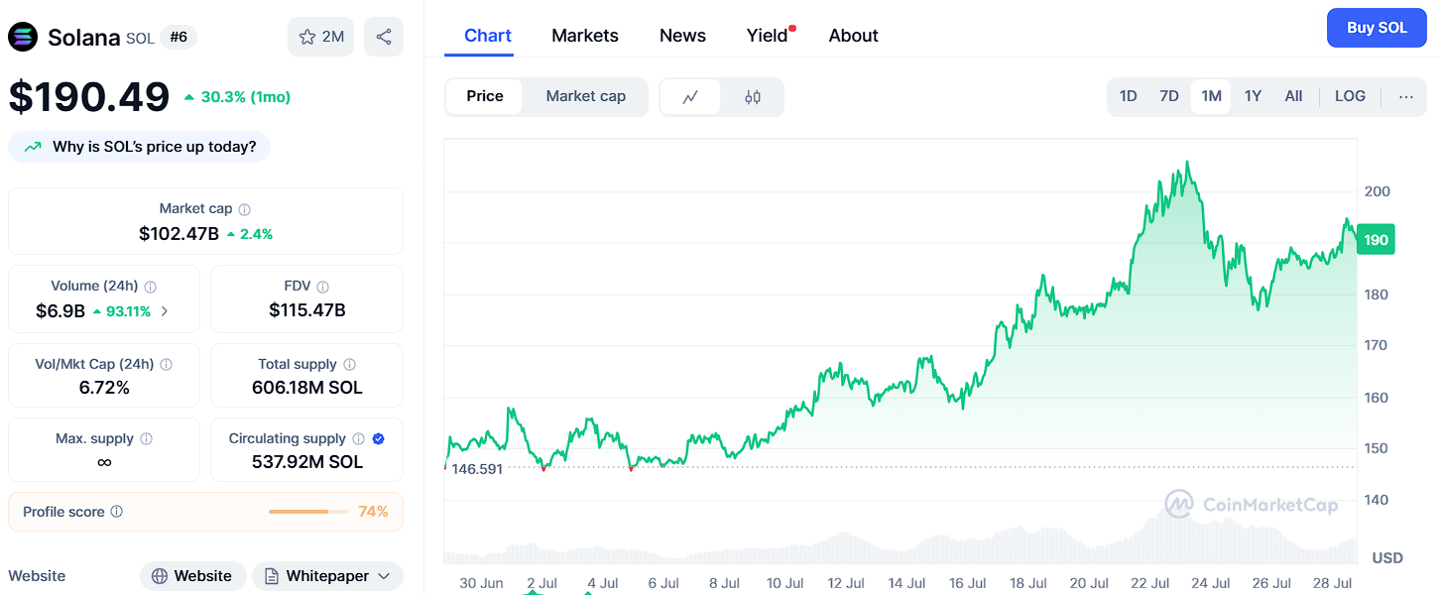
Task: Click the 22 Jul date axis label
Action: (1151, 583)
